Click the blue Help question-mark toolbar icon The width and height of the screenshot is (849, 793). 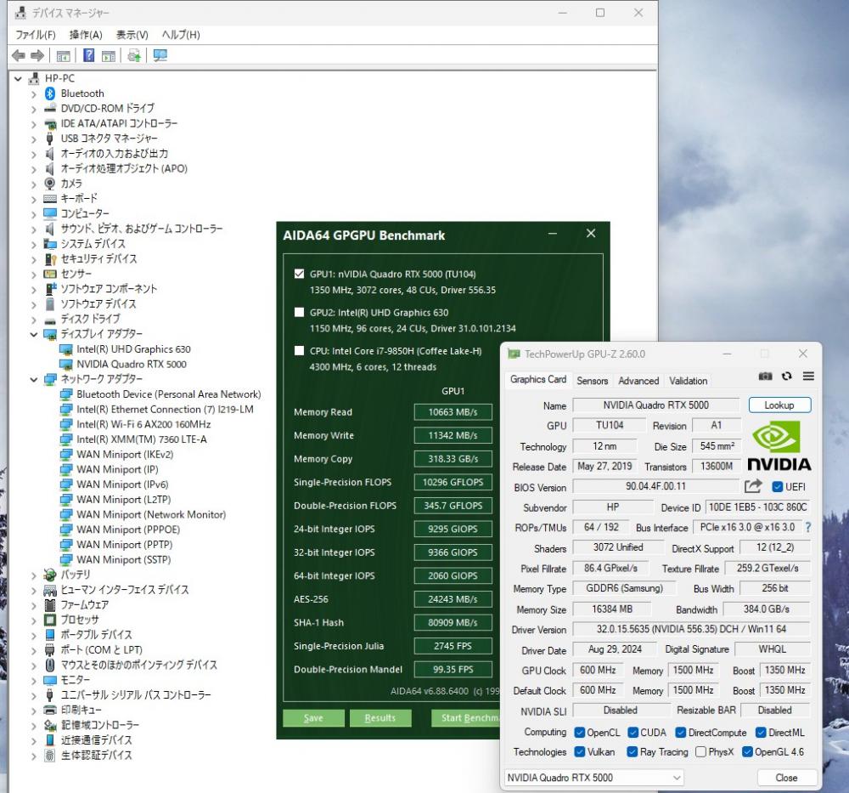click(x=89, y=55)
